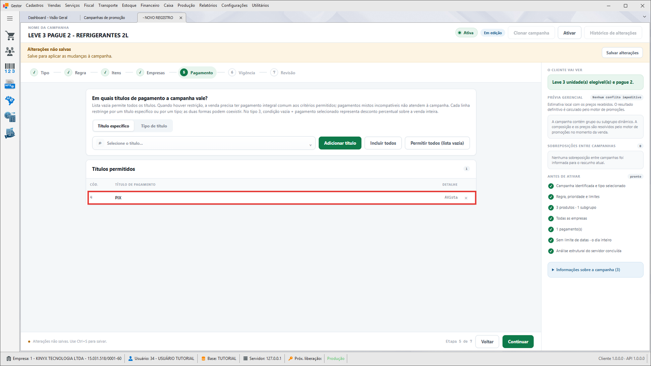Click the Voltar button
Image resolution: width=651 pixels, height=366 pixels.
pyautogui.click(x=487, y=342)
